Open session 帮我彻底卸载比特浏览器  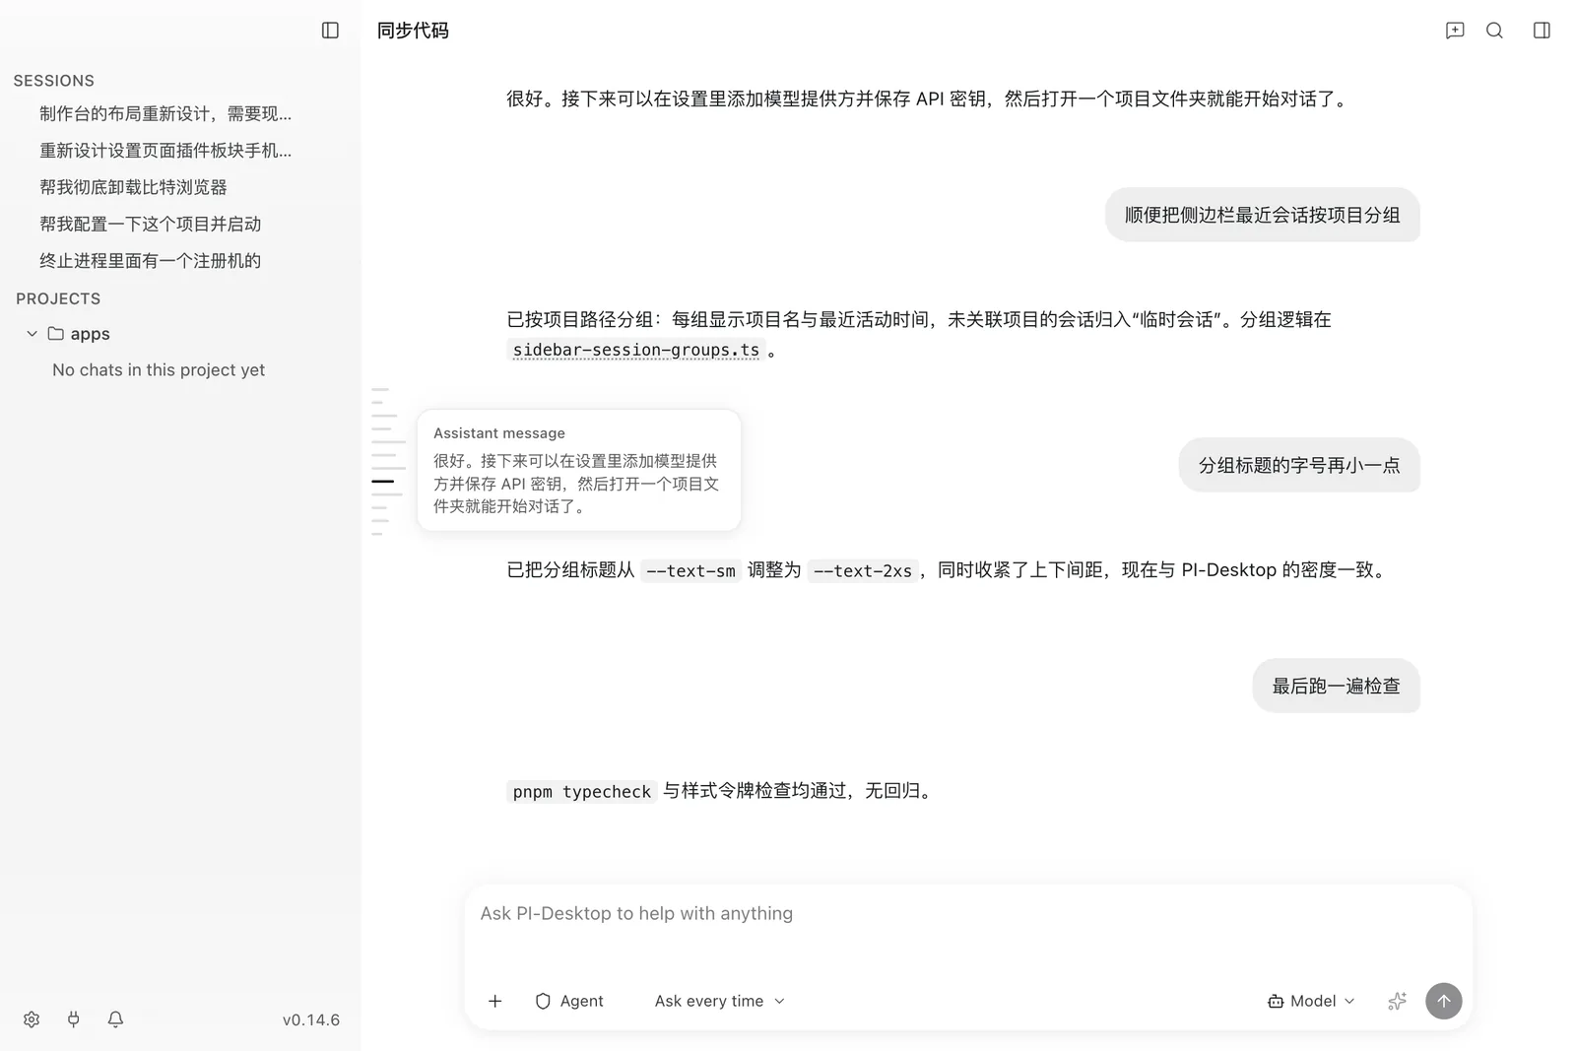[133, 187]
